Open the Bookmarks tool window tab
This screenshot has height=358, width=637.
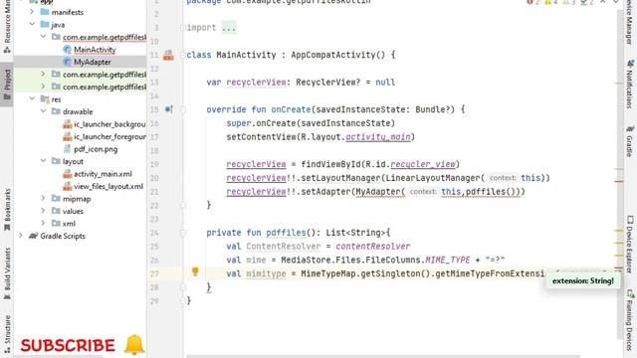7,210
